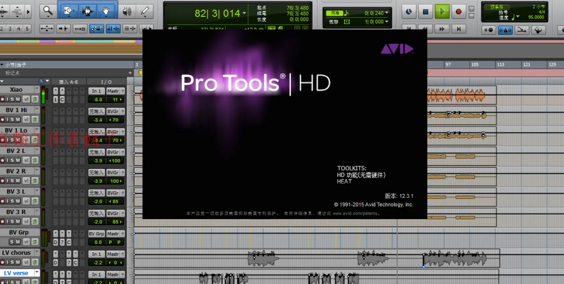Screen dimensions: 564x284
Task: Click the blue timebase clock icon
Action: click(41, 82)
